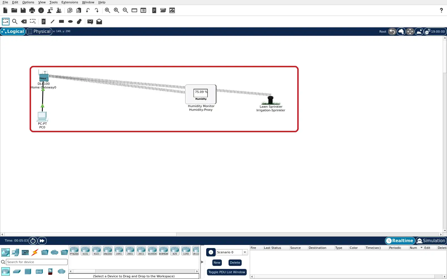Click the Humidity Monitor device

click(x=201, y=94)
